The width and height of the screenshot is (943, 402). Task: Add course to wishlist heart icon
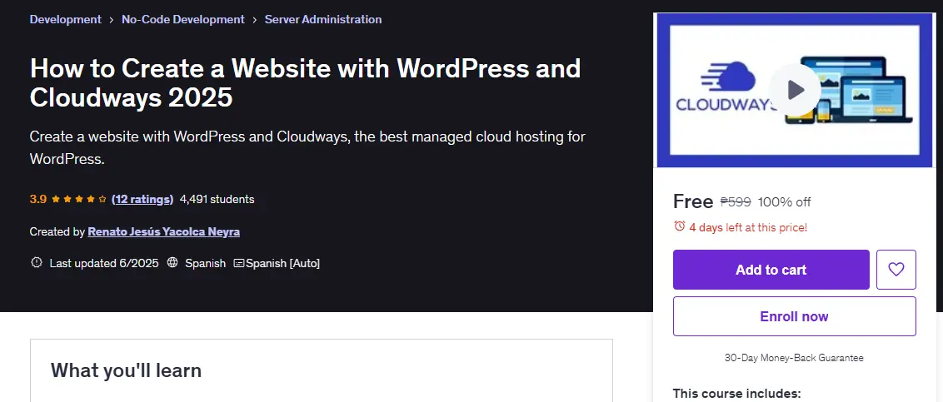[x=896, y=270]
